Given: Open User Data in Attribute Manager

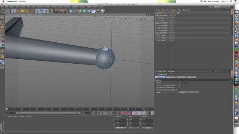Looking at the screenshot, I should 171,71.
